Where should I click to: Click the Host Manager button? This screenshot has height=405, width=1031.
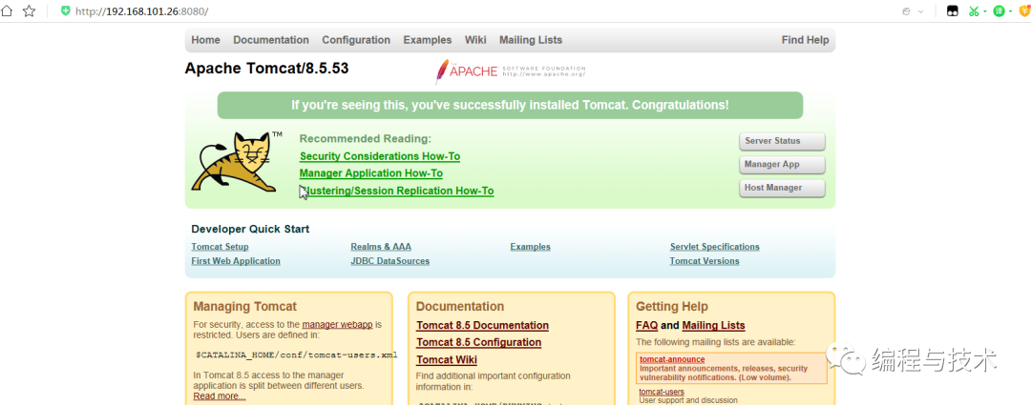[x=783, y=188]
